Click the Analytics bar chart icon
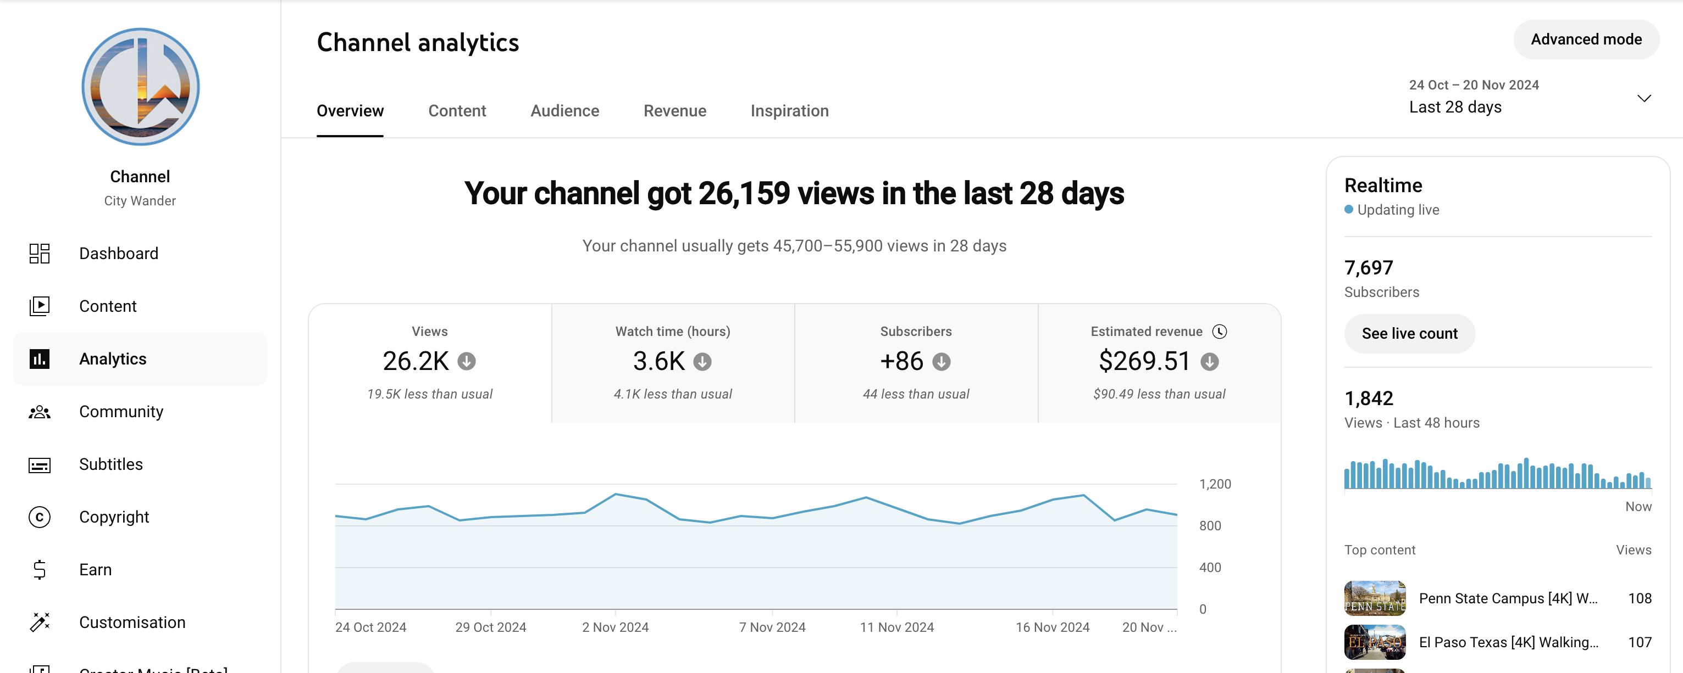Viewport: 1683px width, 673px height. 39,359
